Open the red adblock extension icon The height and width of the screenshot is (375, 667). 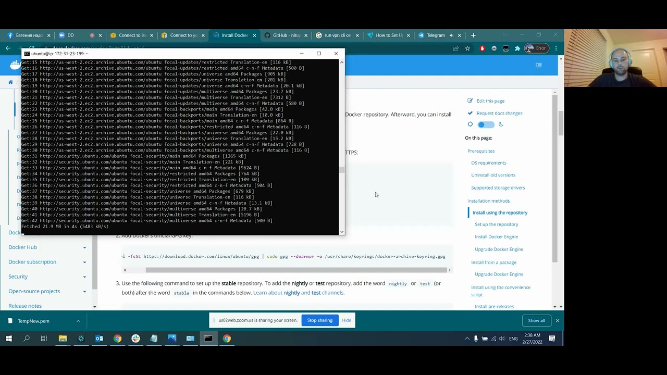tap(482, 48)
